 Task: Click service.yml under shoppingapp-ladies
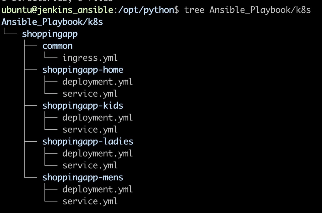tap(90, 165)
